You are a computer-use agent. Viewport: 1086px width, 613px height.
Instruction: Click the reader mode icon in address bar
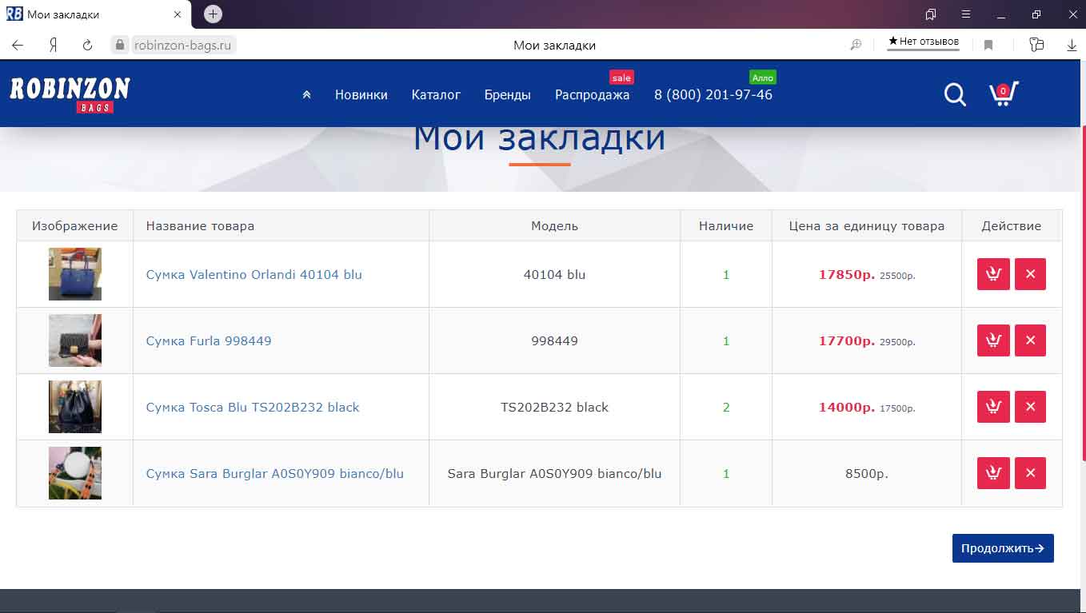pos(856,46)
